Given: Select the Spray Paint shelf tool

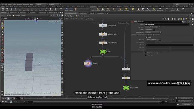Looking at the screenshot, I should pos(51,9).
